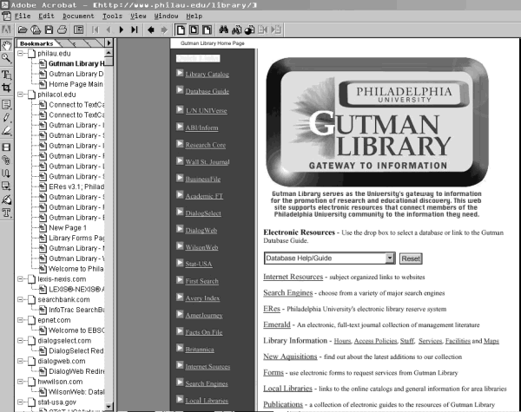The width and height of the screenshot is (521, 412).
Task: Select the Bookmarks tab
Action: 36,43
